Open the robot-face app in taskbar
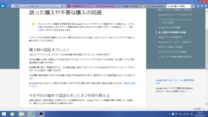Screen dimensions: 208x117 tap(41, 114)
